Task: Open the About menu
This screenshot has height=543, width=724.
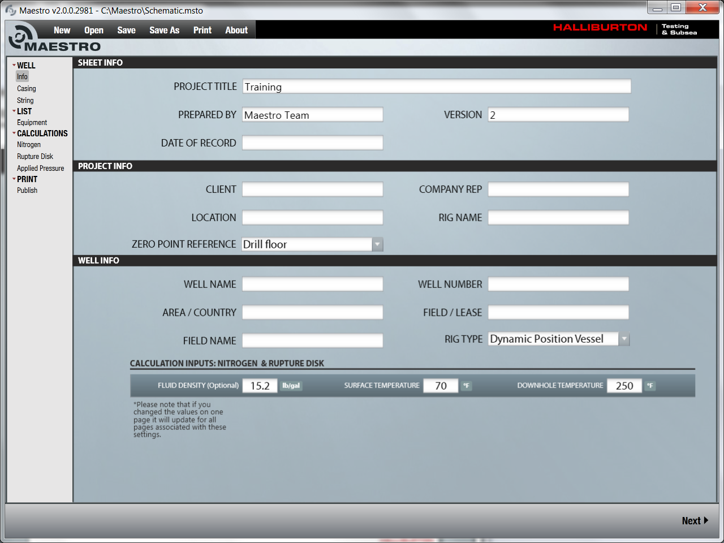Action: [236, 31]
